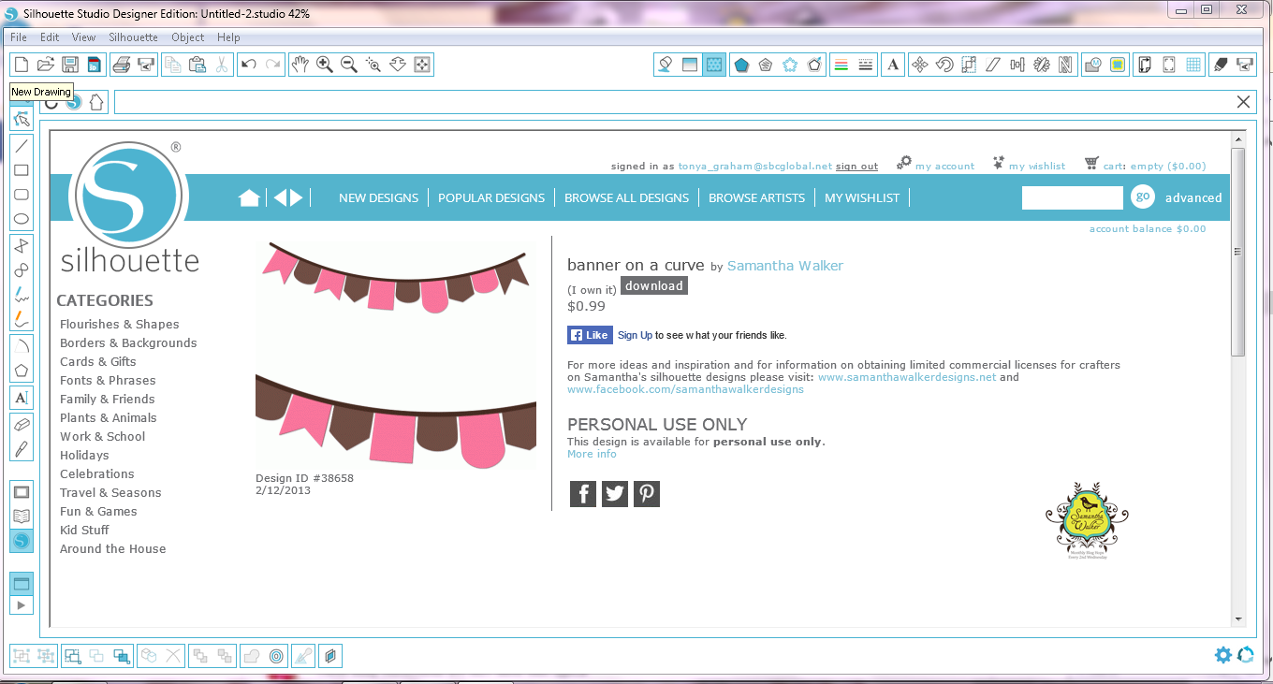1273x684 pixels.
Task: Share design via Twitter icon
Action: 615,493
